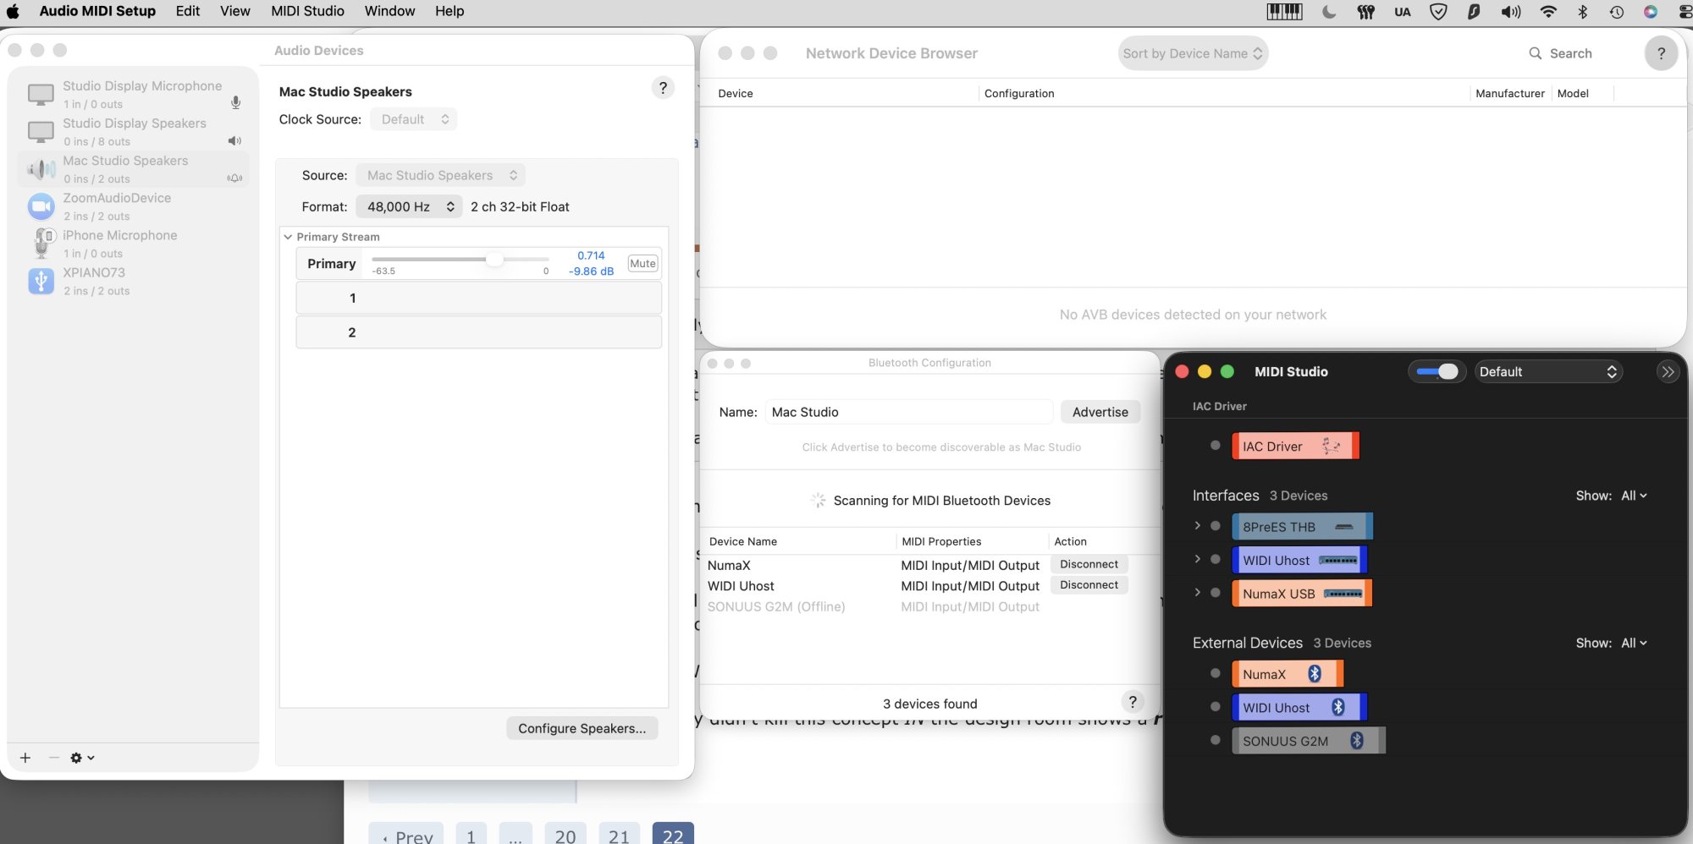The image size is (1693, 844).
Task: Disconnect the NumaX Bluetooth device
Action: point(1089,564)
